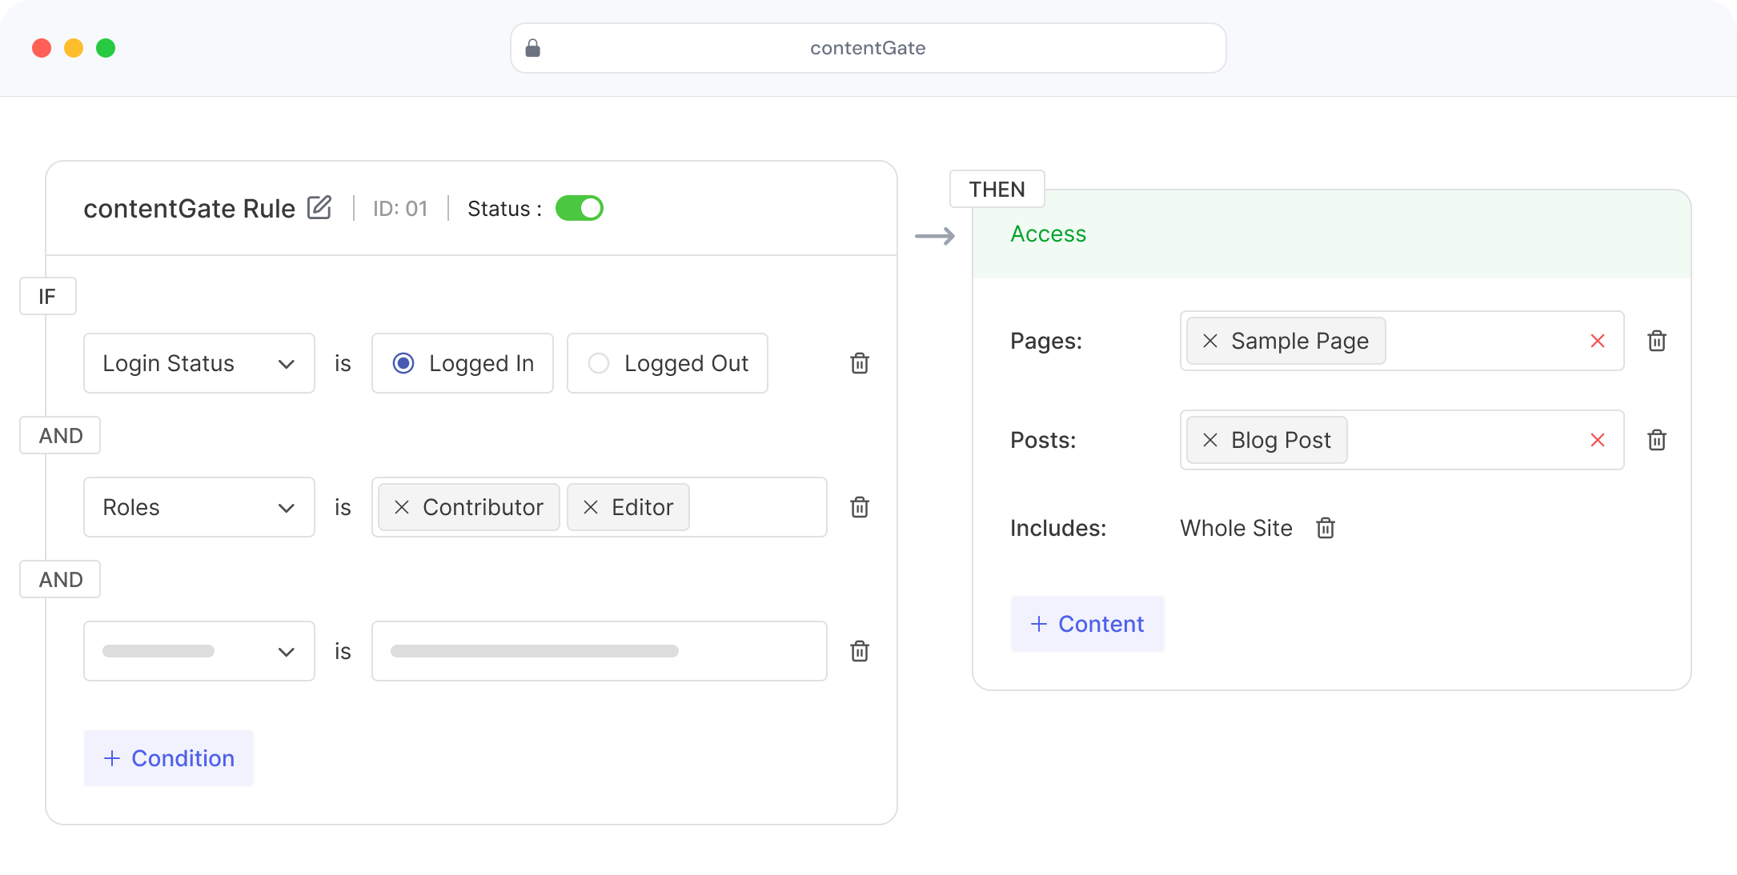The height and width of the screenshot is (875, 1737).
Task: Remove Whole Site with its trash icon
Action: click(1326, 528)
